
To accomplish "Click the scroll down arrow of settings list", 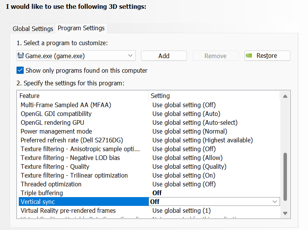I will (x=285, y=213).
